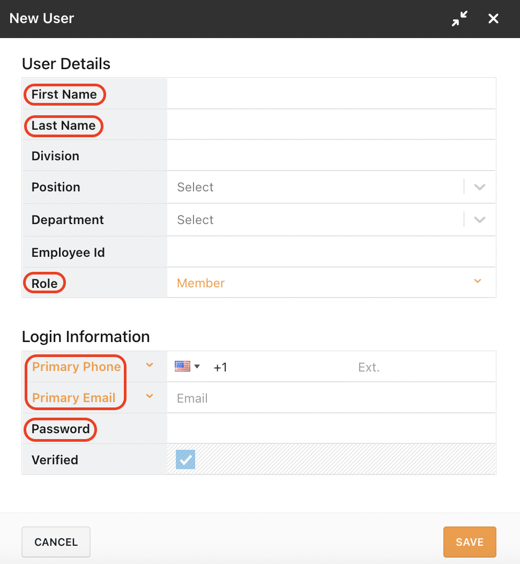Collapse the New User dialog with the minimize arrows icon
The height and width of the screenshot is (564, 520).
pyautogui.click(x=459, y=18)
